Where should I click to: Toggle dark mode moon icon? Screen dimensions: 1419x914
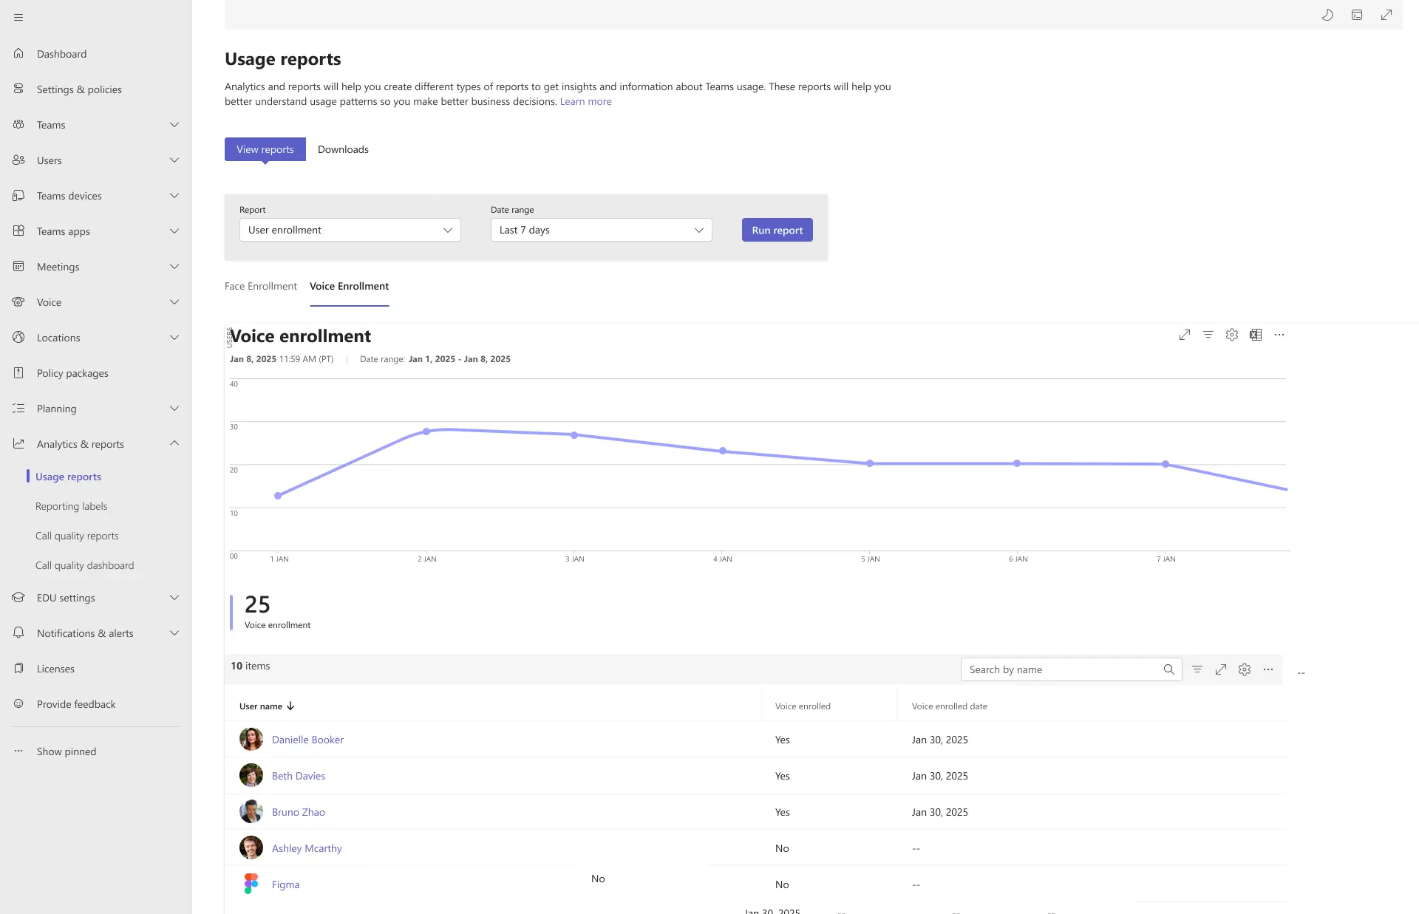point(1327,15)
